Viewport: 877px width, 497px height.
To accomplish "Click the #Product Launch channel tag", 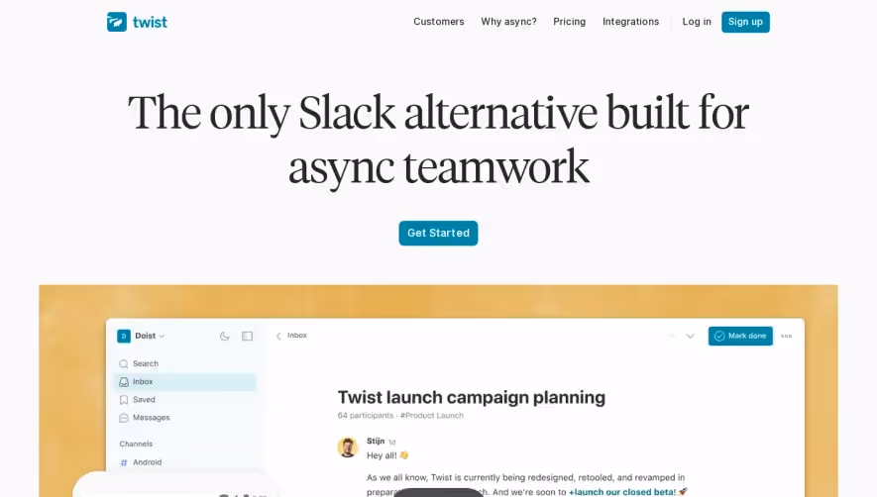I will [x=432, y=416].
